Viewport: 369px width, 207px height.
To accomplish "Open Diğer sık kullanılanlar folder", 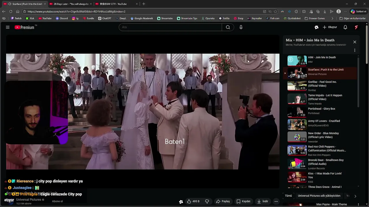I will (353, 18).
